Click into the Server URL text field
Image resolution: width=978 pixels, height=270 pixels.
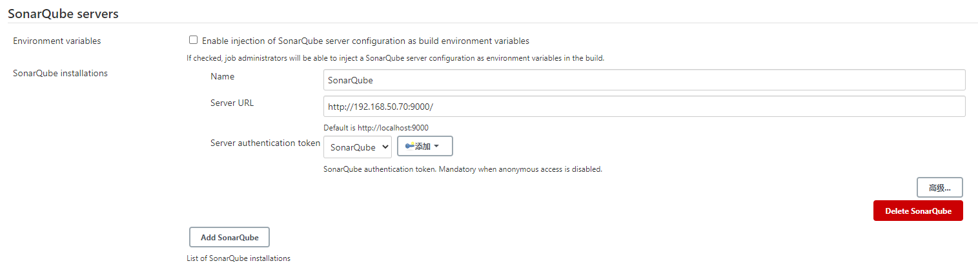(x=644, y=107)
